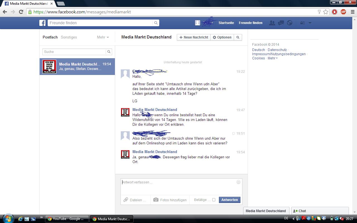Expand the Mehr dropdown beside Sonstiges
The width and height of the screenshot is (357, 223).
(103, 37)
